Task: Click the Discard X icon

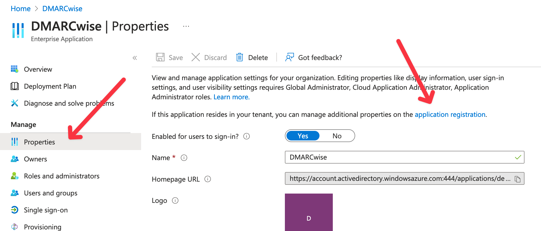Action: coord(196,57)
